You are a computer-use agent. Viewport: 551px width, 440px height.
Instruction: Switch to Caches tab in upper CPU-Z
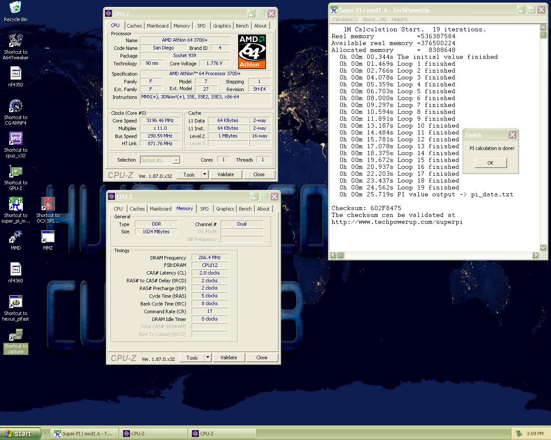[134, 26]
